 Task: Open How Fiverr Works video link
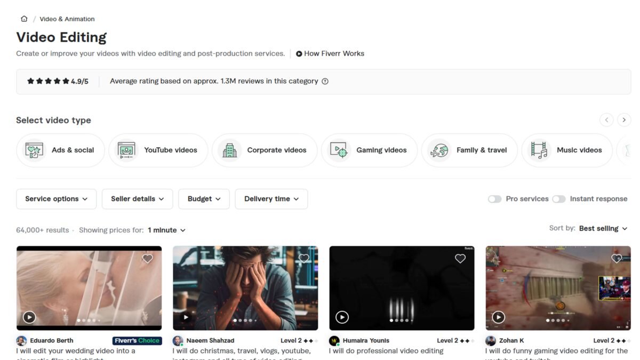coord(330,53)
